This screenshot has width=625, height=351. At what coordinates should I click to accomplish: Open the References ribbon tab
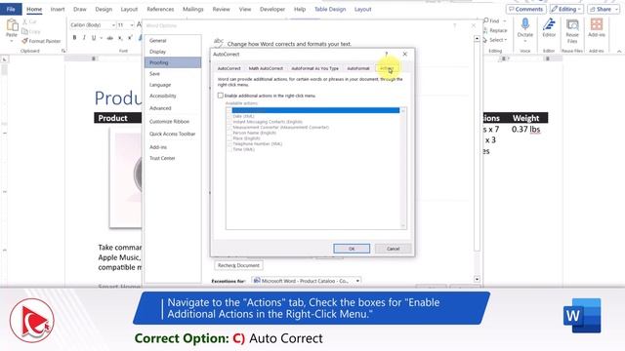tap(160, 9)
